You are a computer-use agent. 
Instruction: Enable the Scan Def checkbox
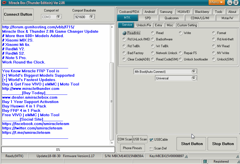(x=151, y=148)
